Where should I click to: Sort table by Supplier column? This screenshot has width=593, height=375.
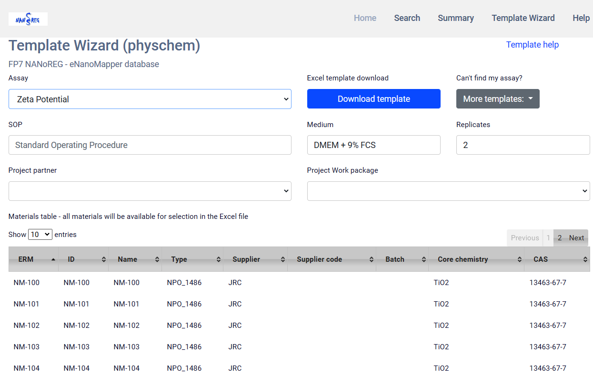(x=255, y=259)
